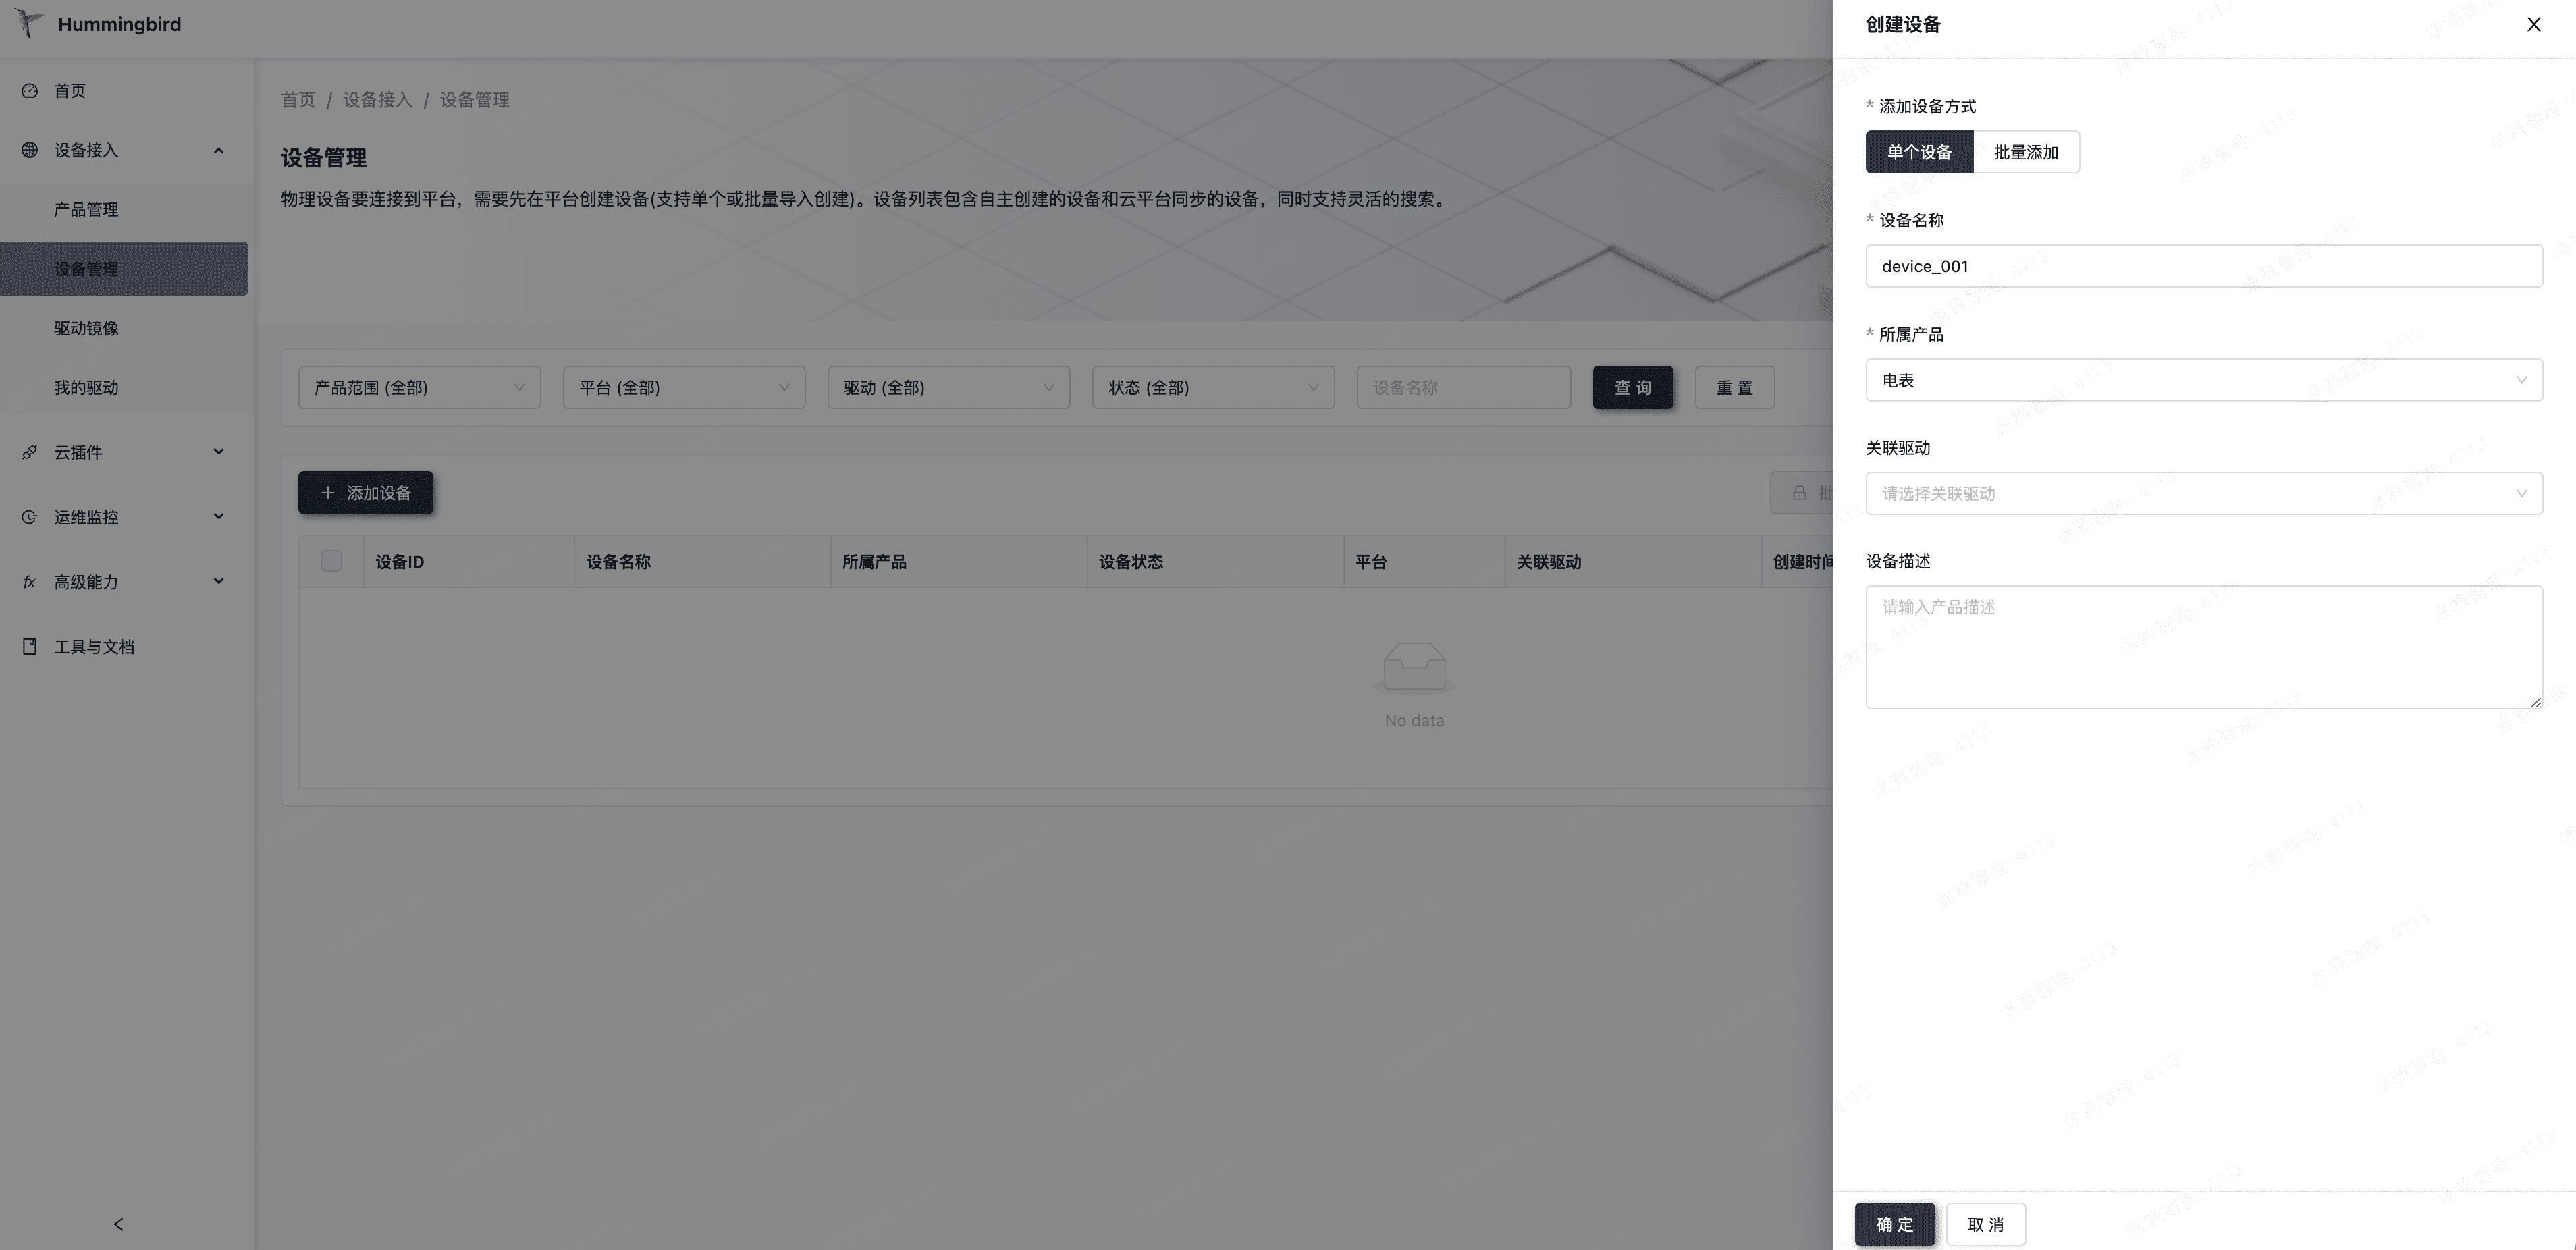
Task: Open the 产品范围 (全部) filter dropdown
Action: point(419,387)
